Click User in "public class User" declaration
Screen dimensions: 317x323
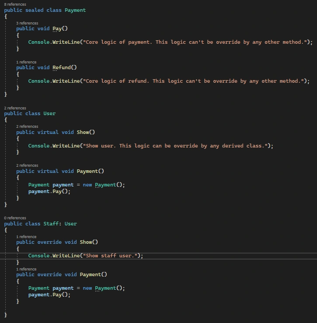coord(49,113)
